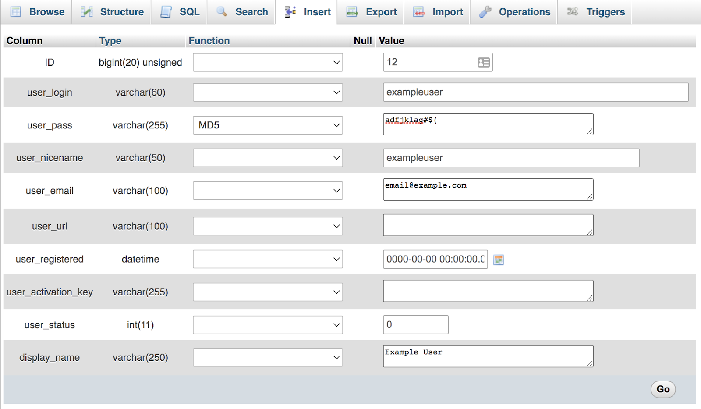Open the Function dropdown for user_email

pos(268,190)
